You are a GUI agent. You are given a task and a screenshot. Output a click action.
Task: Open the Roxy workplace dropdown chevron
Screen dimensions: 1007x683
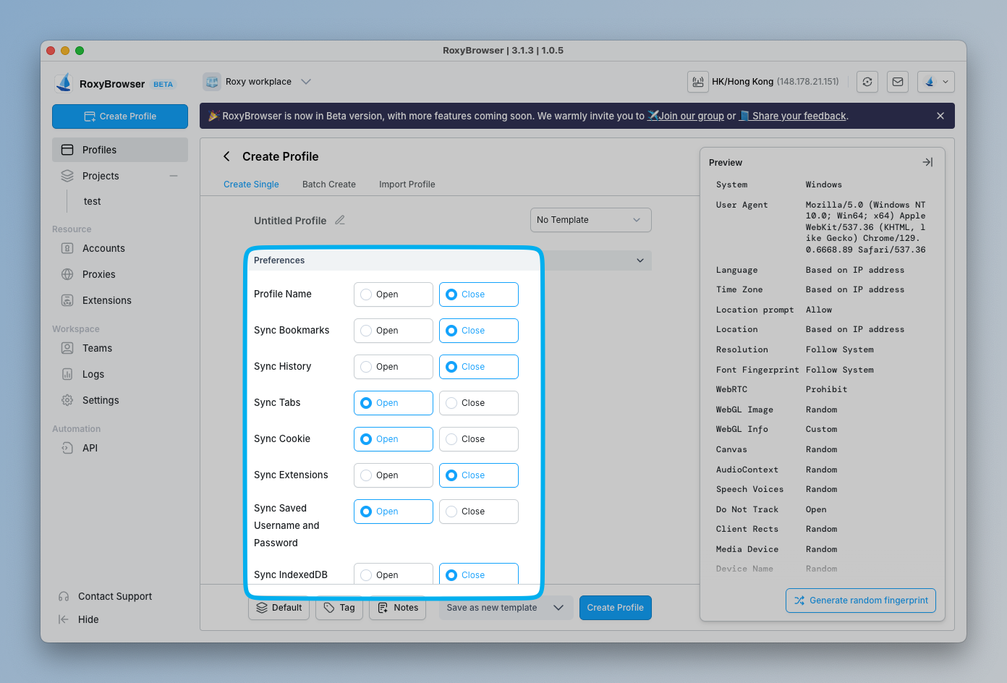(306, 82)
